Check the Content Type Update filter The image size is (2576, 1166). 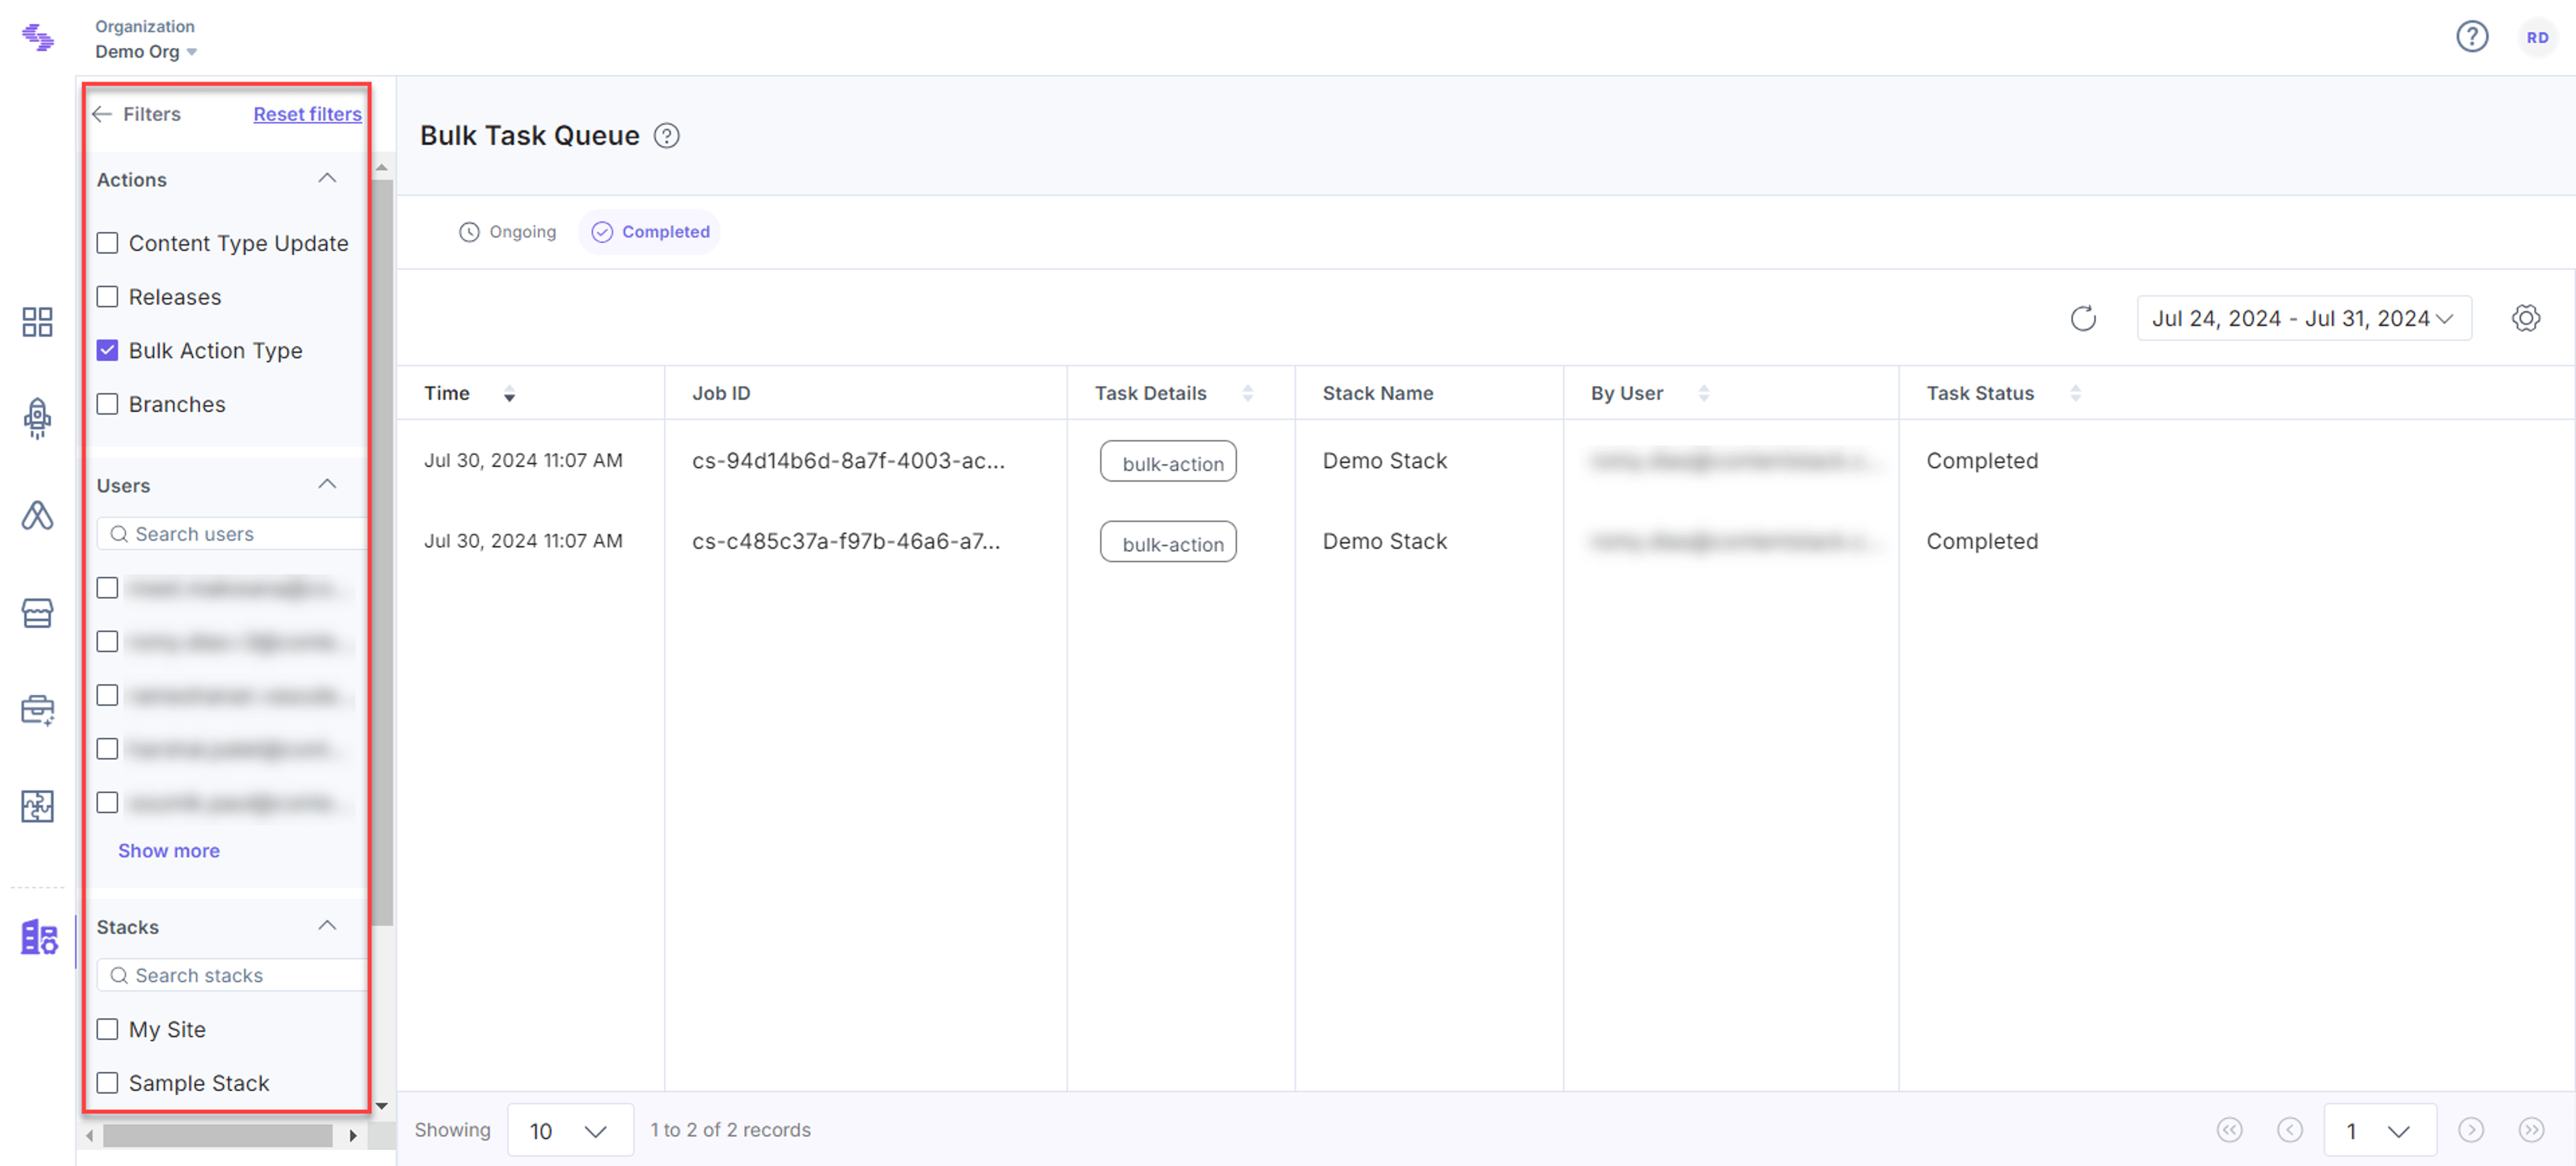(x=107, y=243)
